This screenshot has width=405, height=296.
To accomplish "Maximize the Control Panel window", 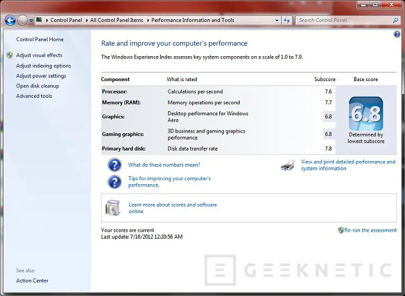I will pyautogui.click(x=375, y=5).
